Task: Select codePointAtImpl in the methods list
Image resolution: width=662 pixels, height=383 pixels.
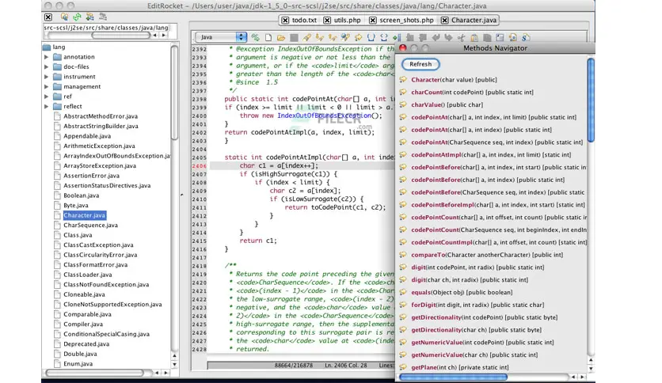Action: [438, 154]
